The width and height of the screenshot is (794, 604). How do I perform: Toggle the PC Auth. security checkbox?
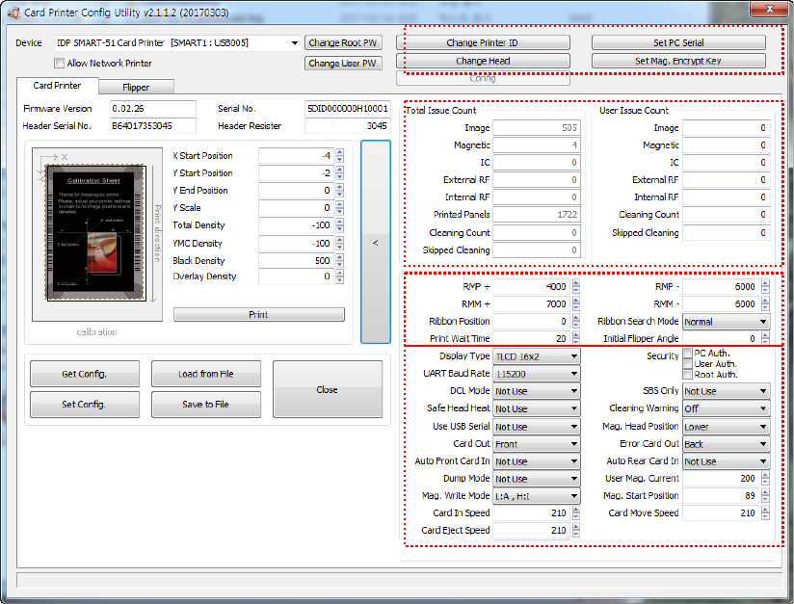pyautogui.click(x=687, y=353)
